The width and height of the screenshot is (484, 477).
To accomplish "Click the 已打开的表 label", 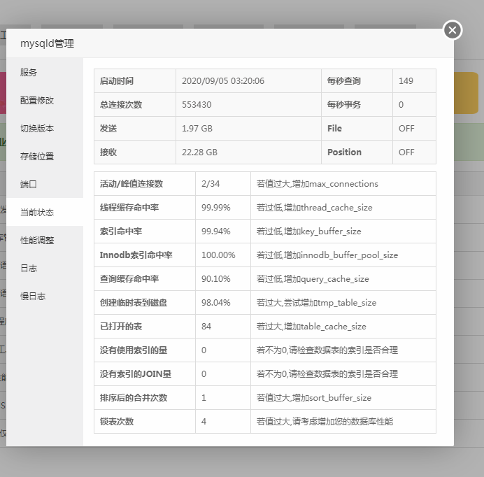I will click(x=121, y=327).
